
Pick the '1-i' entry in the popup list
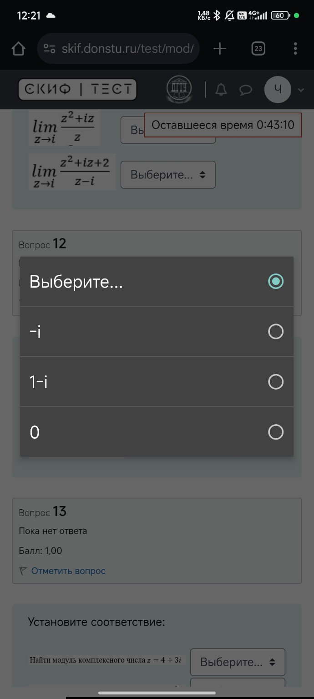[x=39, y=382]
